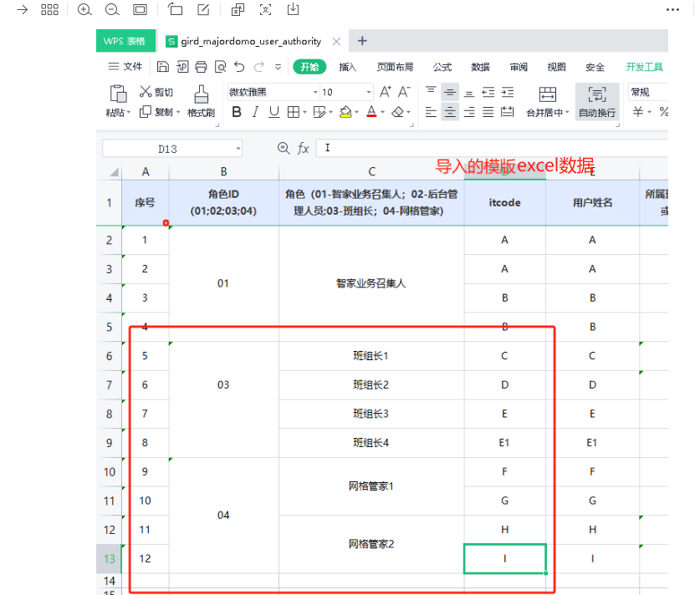This screenshot has height=595, width=695.
Task: Decrease font size with A- icon
Action: [x=404, y=92]
